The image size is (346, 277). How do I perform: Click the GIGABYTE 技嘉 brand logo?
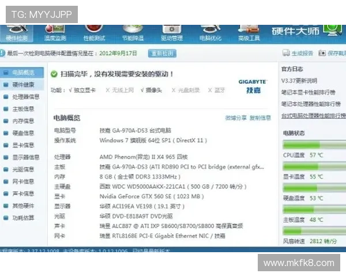click(253, 86)
